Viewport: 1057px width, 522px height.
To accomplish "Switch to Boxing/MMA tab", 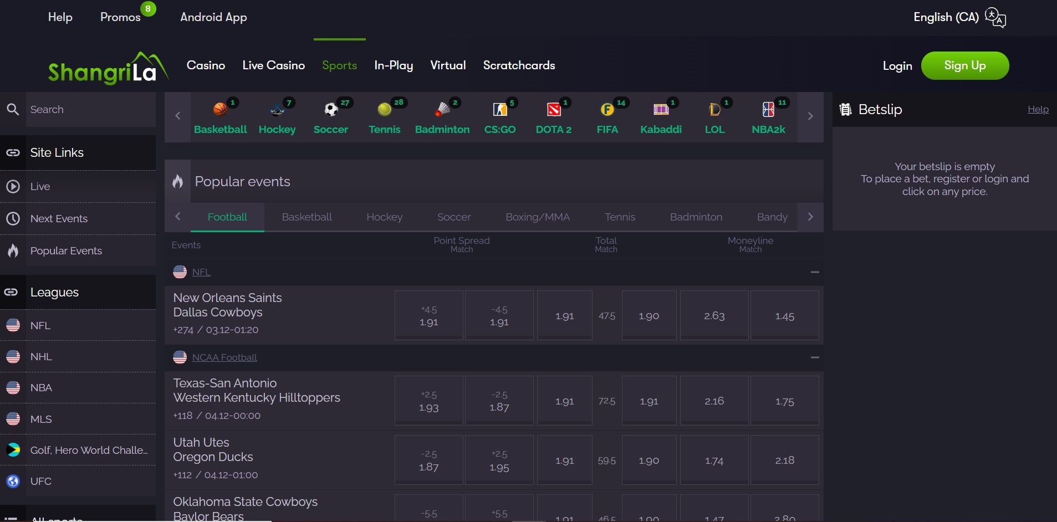I will [x=538, y=217].
